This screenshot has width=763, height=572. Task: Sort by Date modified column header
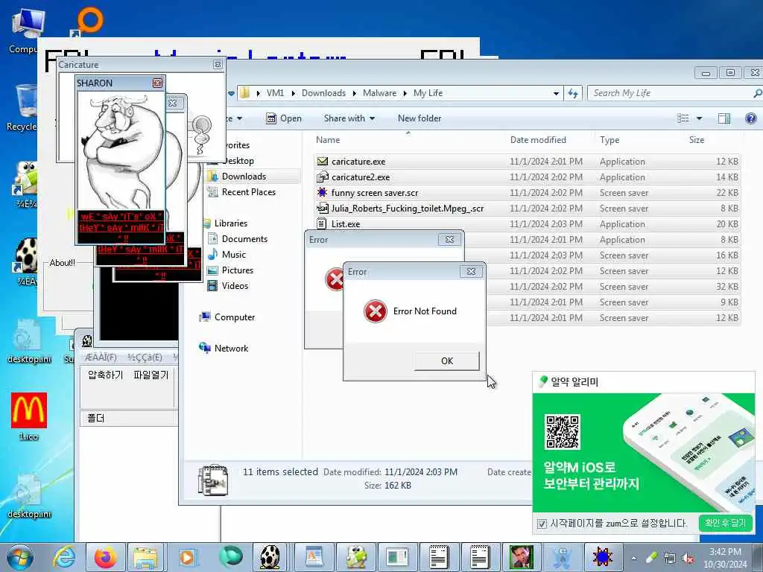pos(538,140)
